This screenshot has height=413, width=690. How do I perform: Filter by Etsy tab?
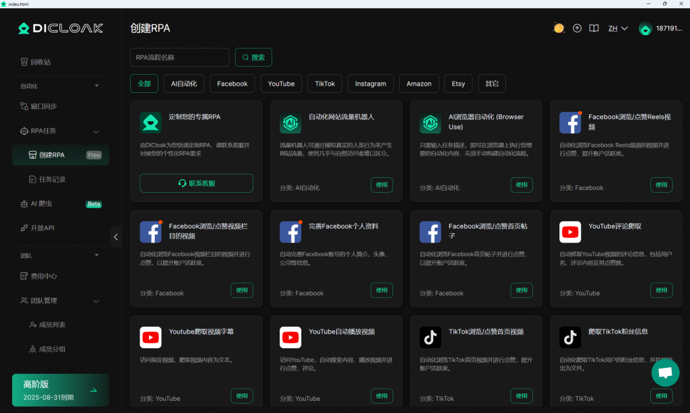point(458,84)
